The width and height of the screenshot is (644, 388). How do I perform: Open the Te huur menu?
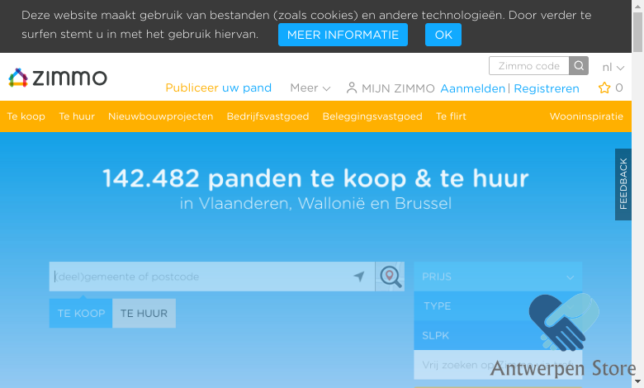click(77, 116)
